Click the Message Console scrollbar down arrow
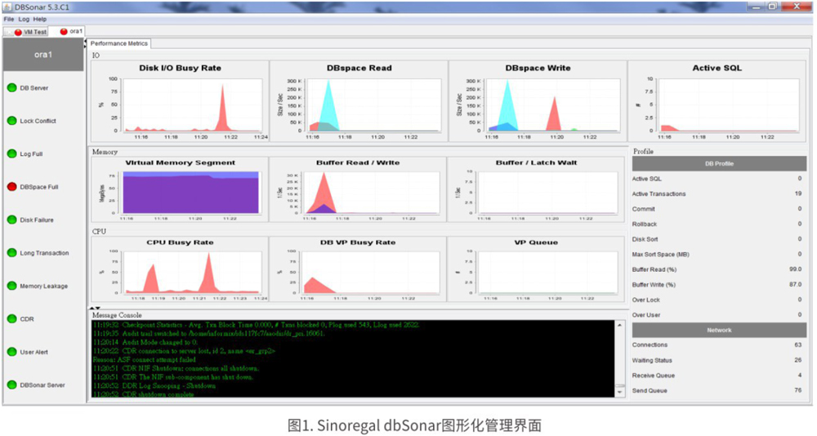 [x=619, y=392]
